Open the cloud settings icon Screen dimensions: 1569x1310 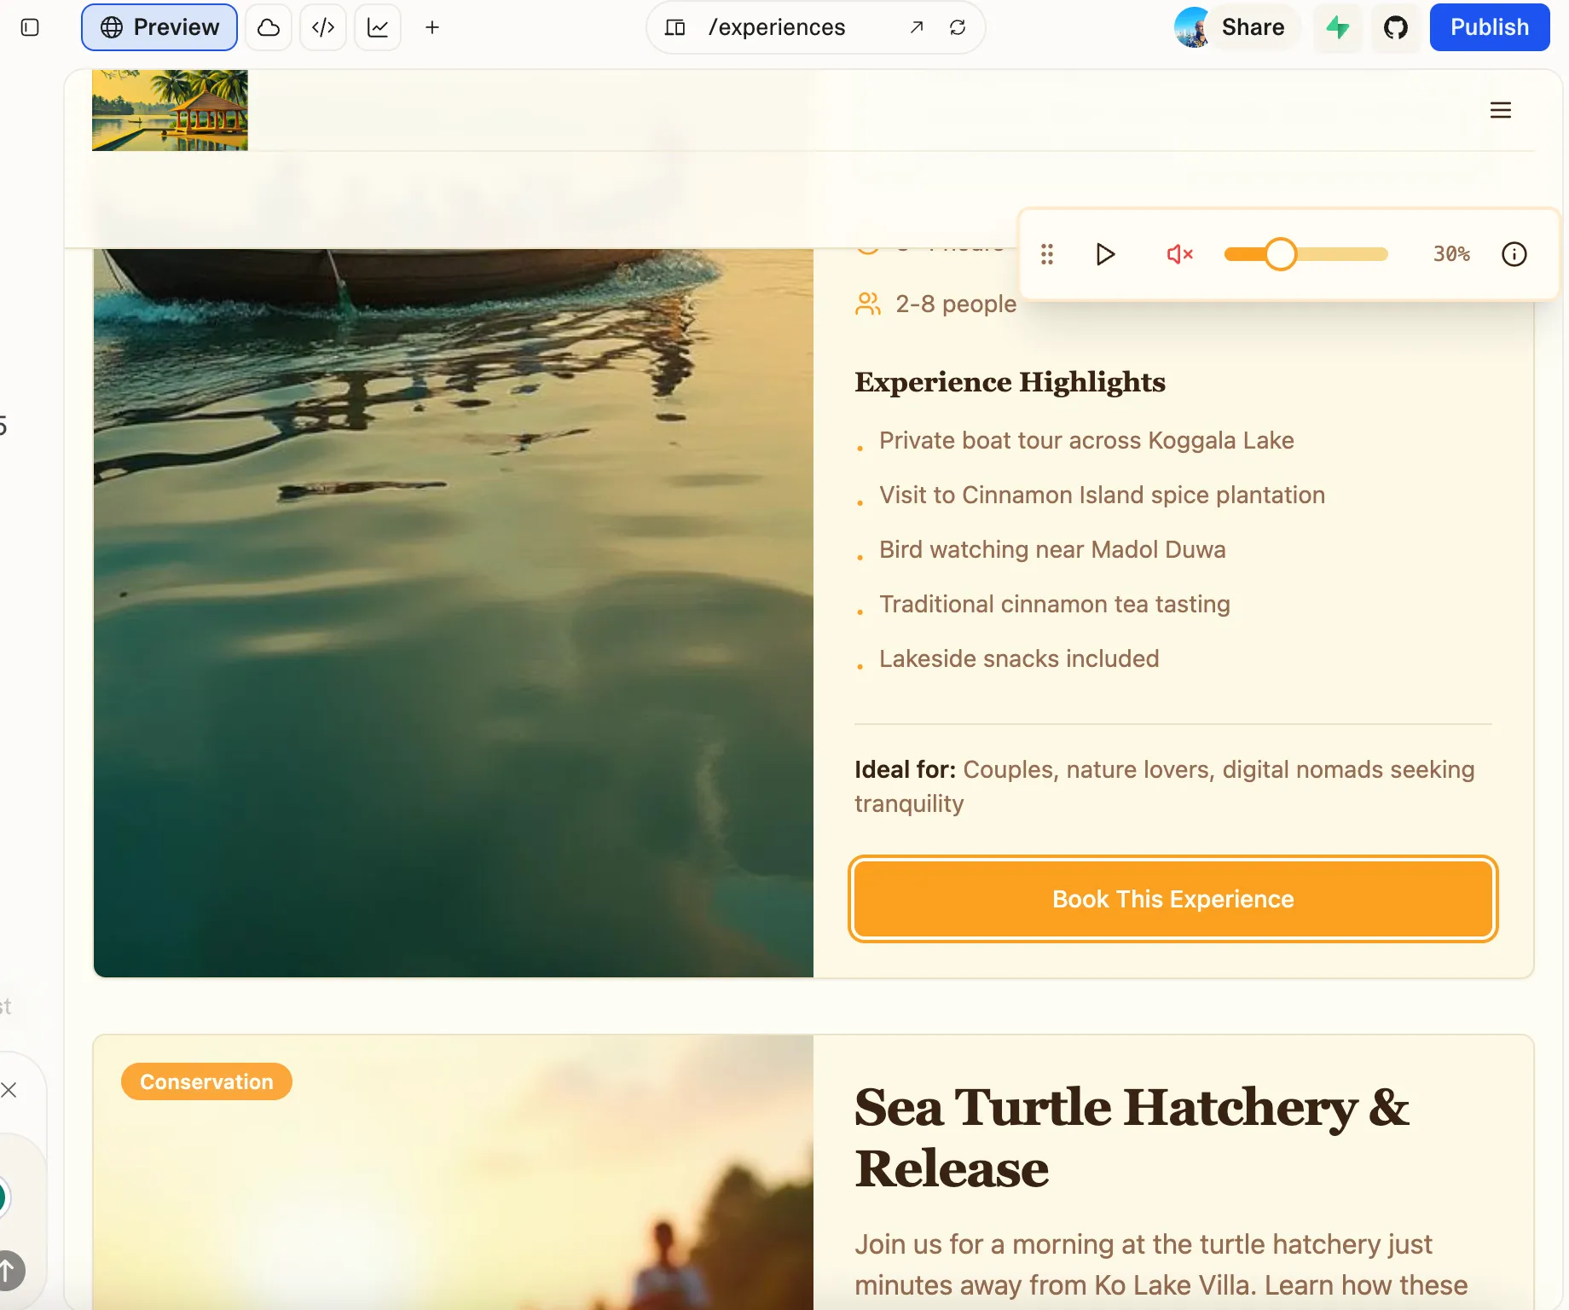click(269, 27)
